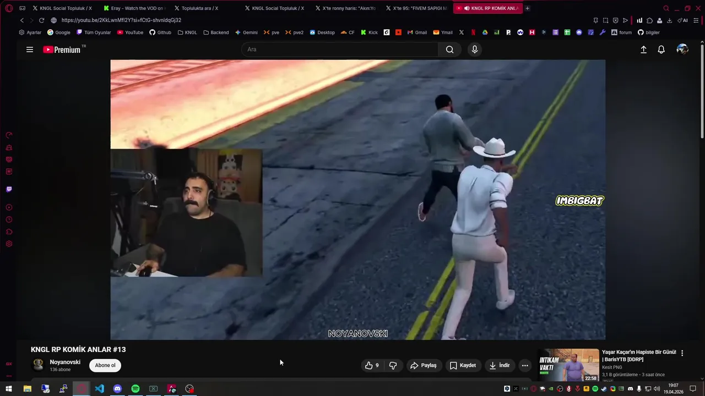Click the video player area

pyautogui.click(x=357, y=200)
